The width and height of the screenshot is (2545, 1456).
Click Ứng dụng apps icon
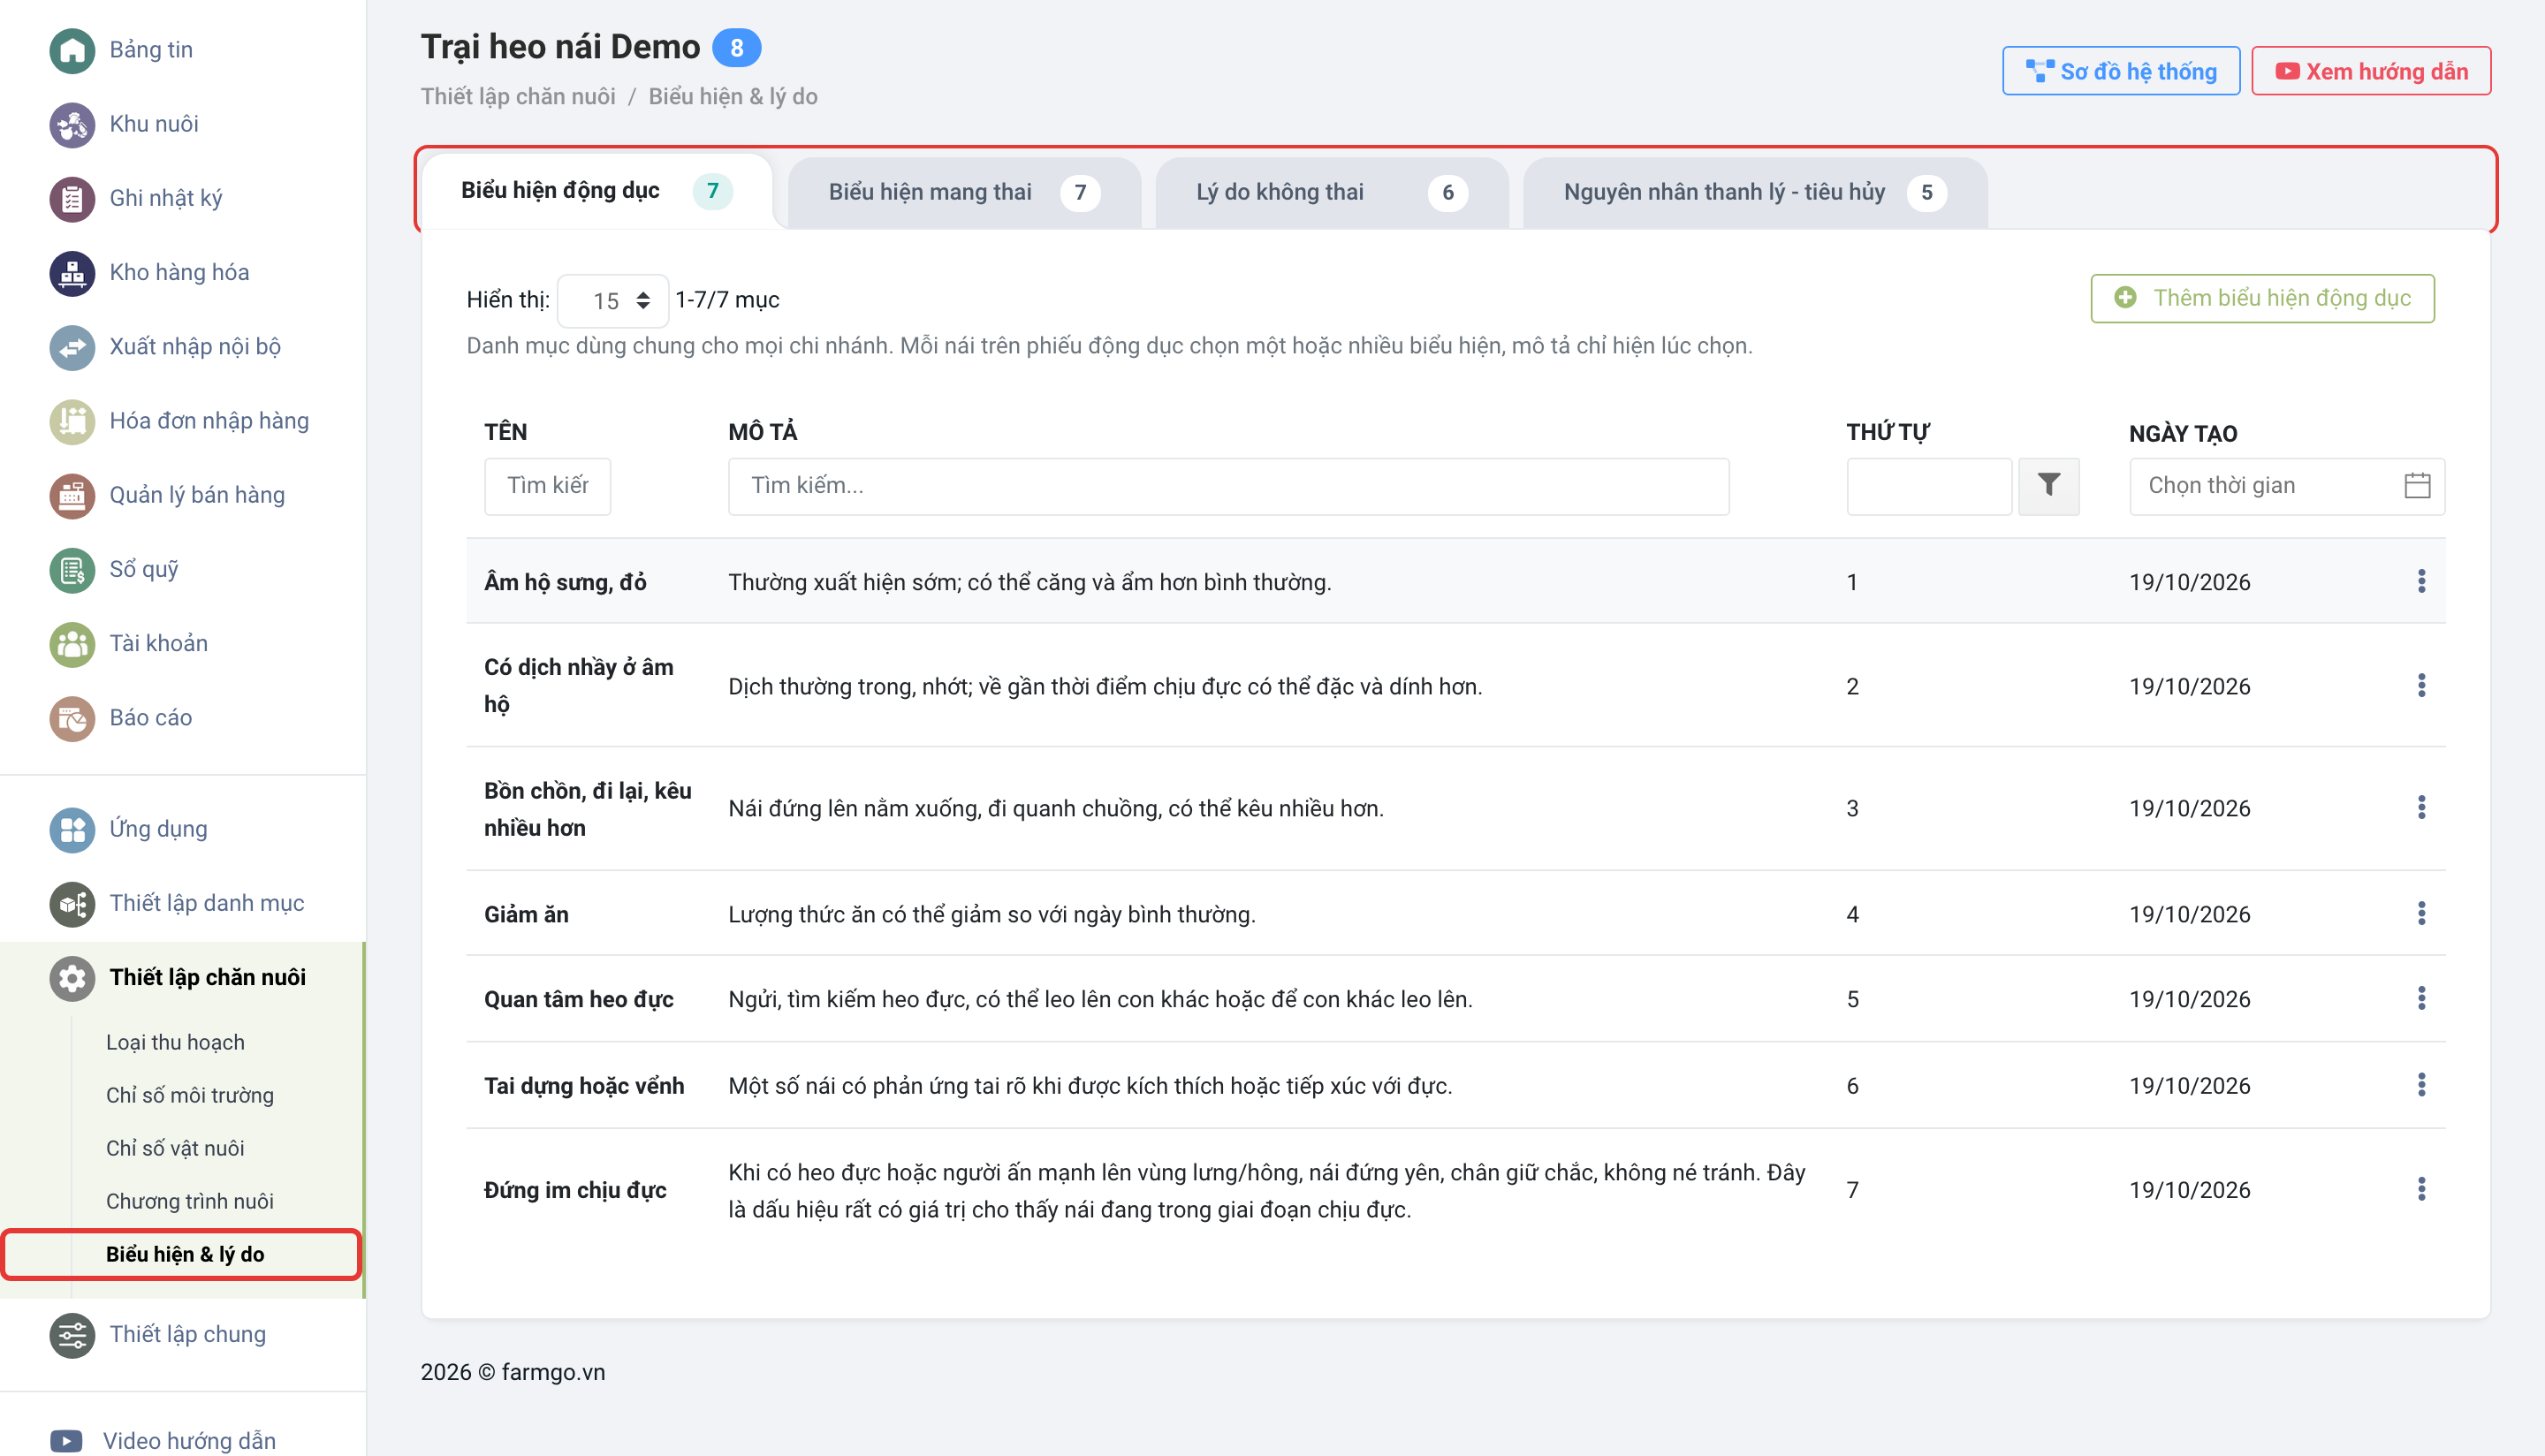[x=72, y=829]
